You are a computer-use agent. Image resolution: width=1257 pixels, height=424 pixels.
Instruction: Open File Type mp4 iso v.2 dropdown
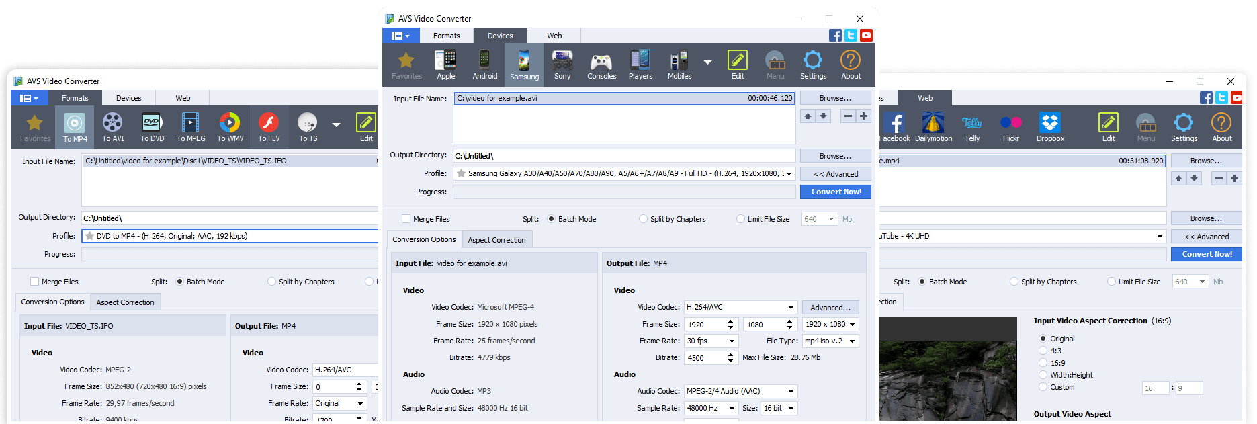(x=853, y=341)
